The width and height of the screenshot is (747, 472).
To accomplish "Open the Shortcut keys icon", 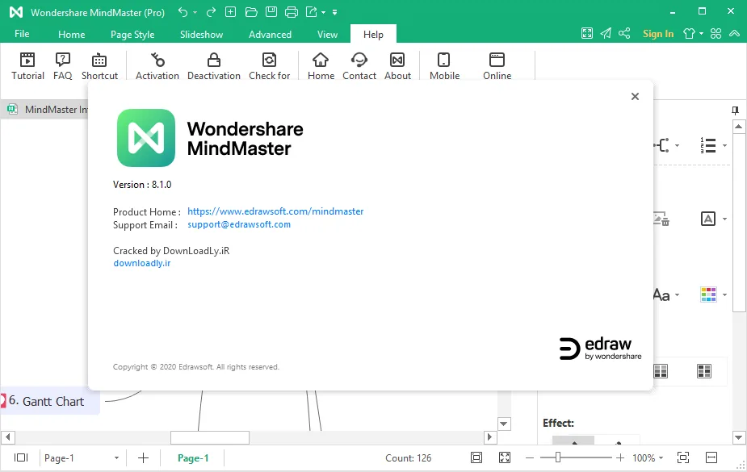I will (x=99, y=60).
